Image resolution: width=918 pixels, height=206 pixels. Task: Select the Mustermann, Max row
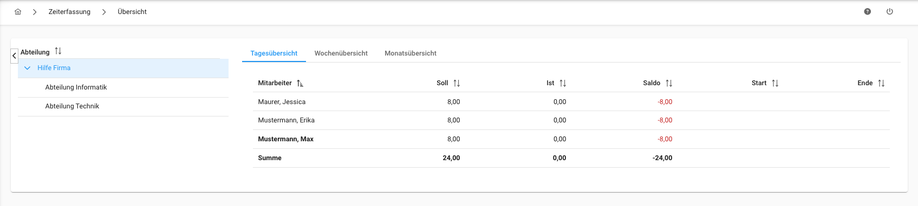click(x=571, y=139)
